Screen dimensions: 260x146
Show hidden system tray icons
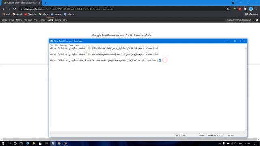pos(220,144)
